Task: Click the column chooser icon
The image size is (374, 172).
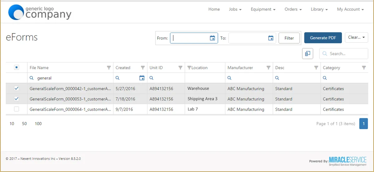Action: [307, 54]
